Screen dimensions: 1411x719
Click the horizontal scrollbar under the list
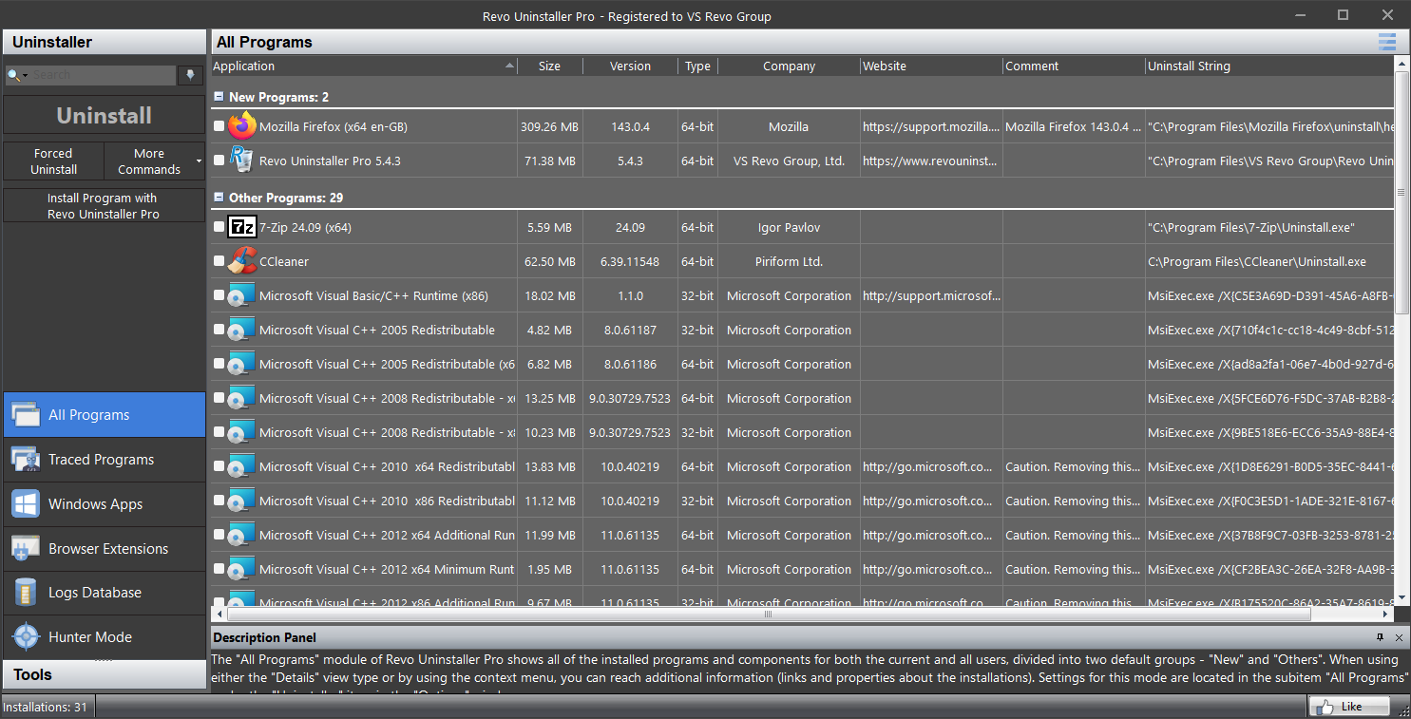coord(767,615)
